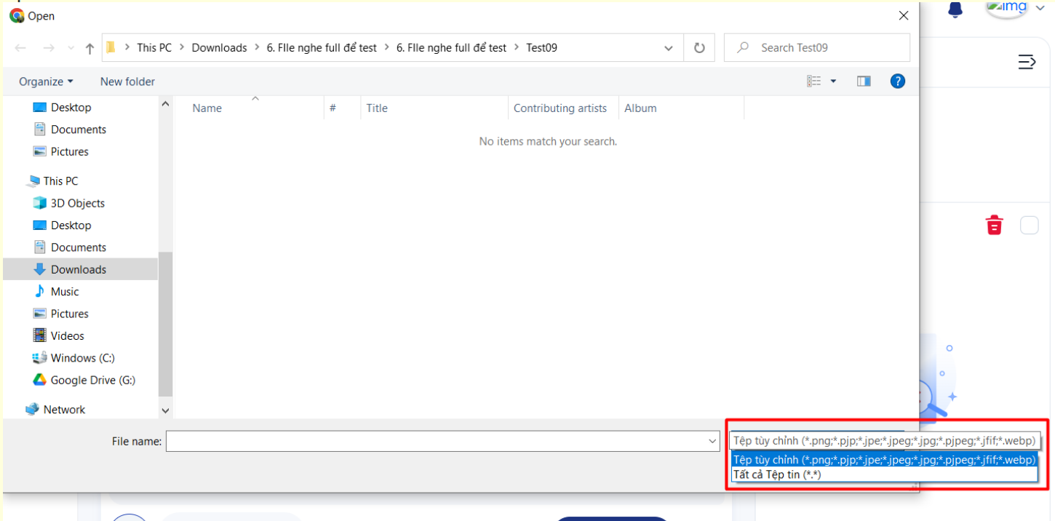Click Downloads in the breadcrumb path
Viewport: 1055px width, 521px height.
pyautogui.click(x=219, y=48)
